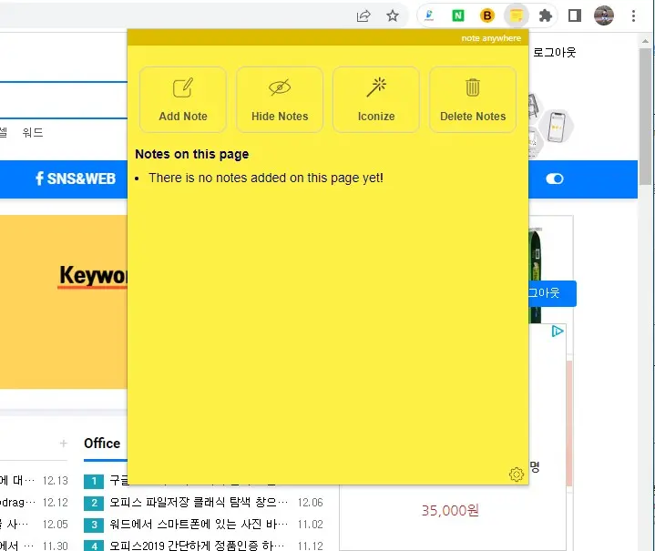
Task: Click the blue pen extension icon
Action: pos(429,15)
